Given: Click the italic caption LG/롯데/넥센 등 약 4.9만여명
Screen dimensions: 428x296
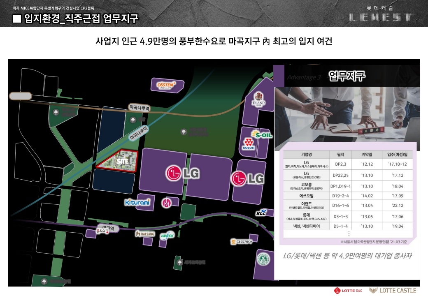Looking at the screenshot, I should click(347, 256).
